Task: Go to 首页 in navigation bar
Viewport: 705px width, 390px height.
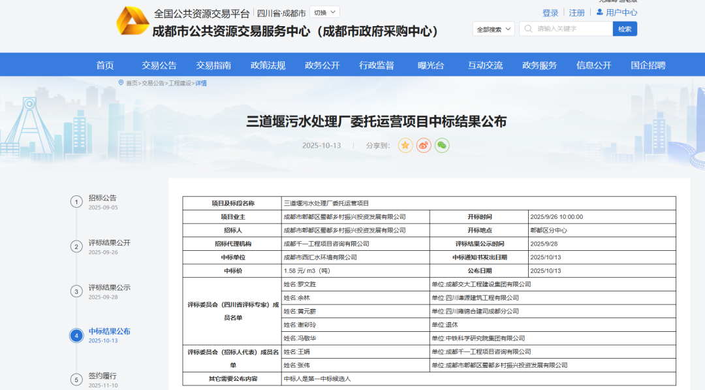Action: coord(104,65)
